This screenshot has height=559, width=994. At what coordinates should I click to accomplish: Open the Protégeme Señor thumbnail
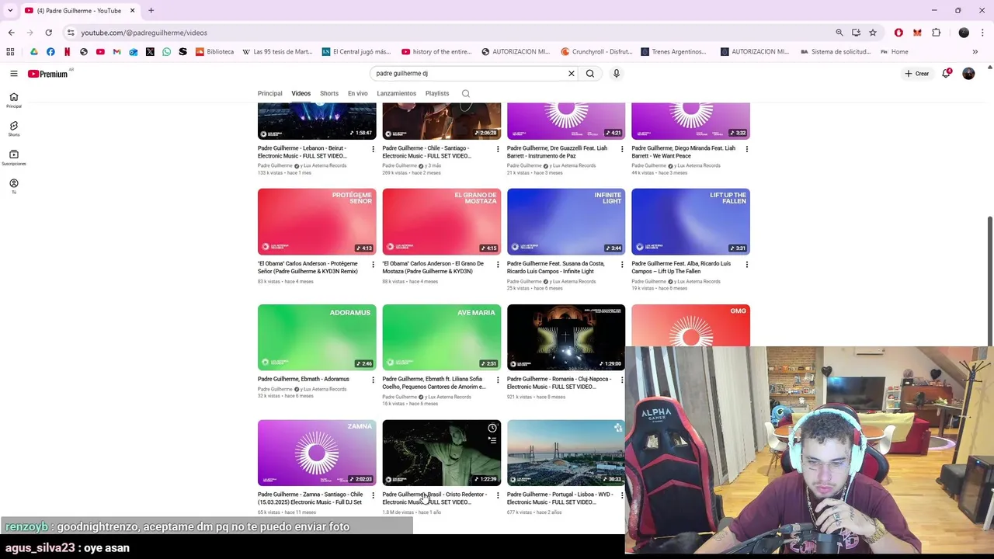[x=317, y=221]
